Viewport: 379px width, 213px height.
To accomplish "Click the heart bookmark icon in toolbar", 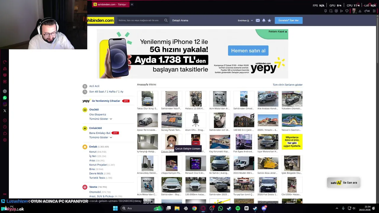I will coord(347,11).
